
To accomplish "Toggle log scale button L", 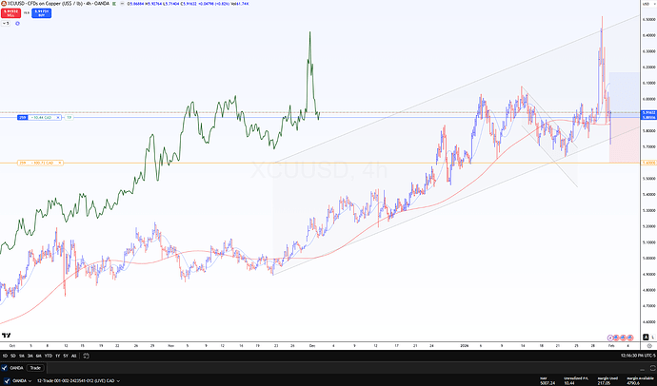I will tap(653, 338).
